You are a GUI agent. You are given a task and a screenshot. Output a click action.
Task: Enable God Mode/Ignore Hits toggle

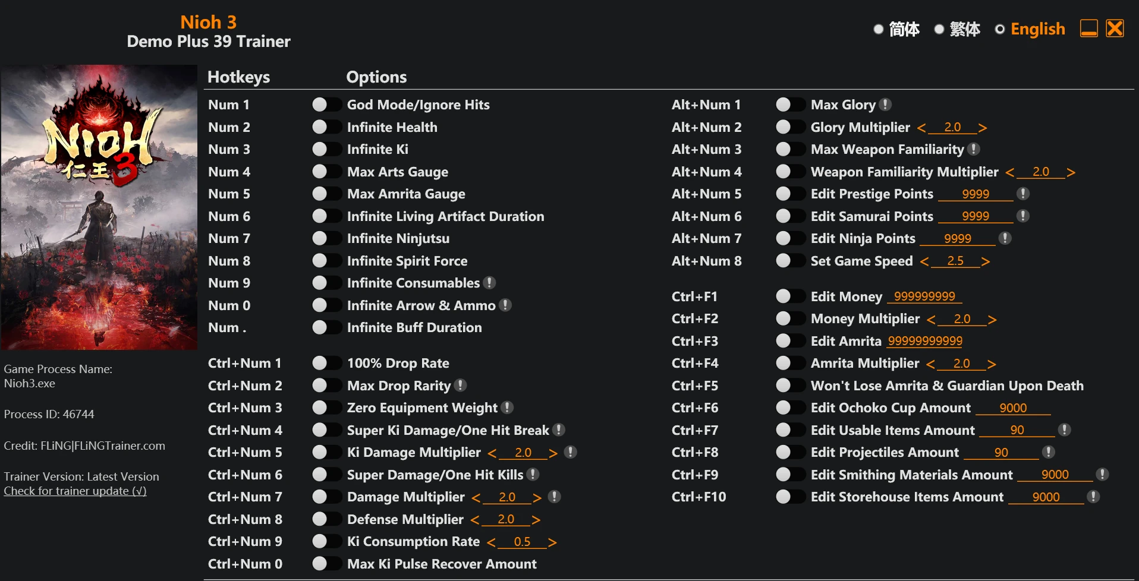(x=326, y=105)
